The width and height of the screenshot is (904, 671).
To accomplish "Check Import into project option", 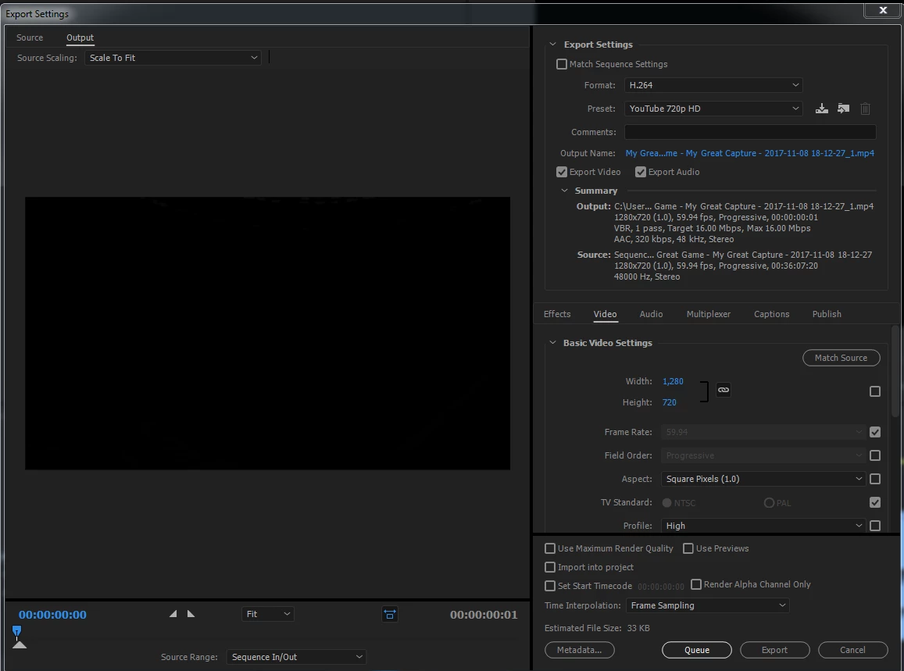I will tap(550, 567).
